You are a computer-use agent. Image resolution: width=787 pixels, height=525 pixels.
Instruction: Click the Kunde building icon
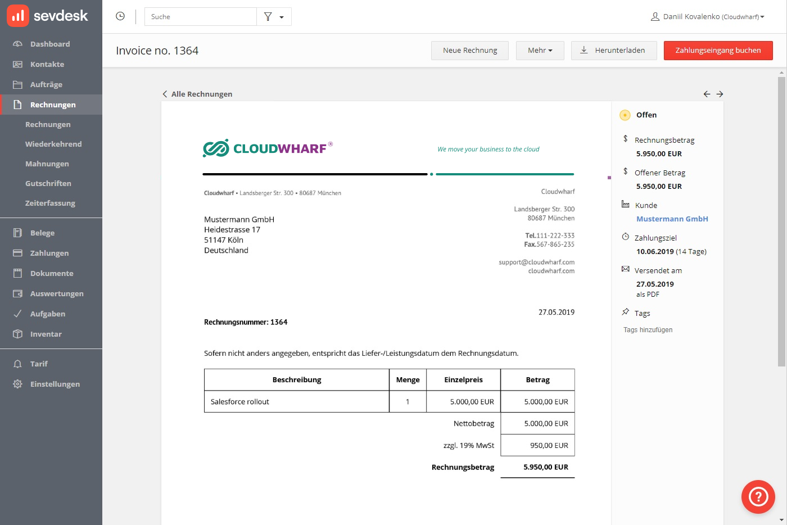point(625,204)
